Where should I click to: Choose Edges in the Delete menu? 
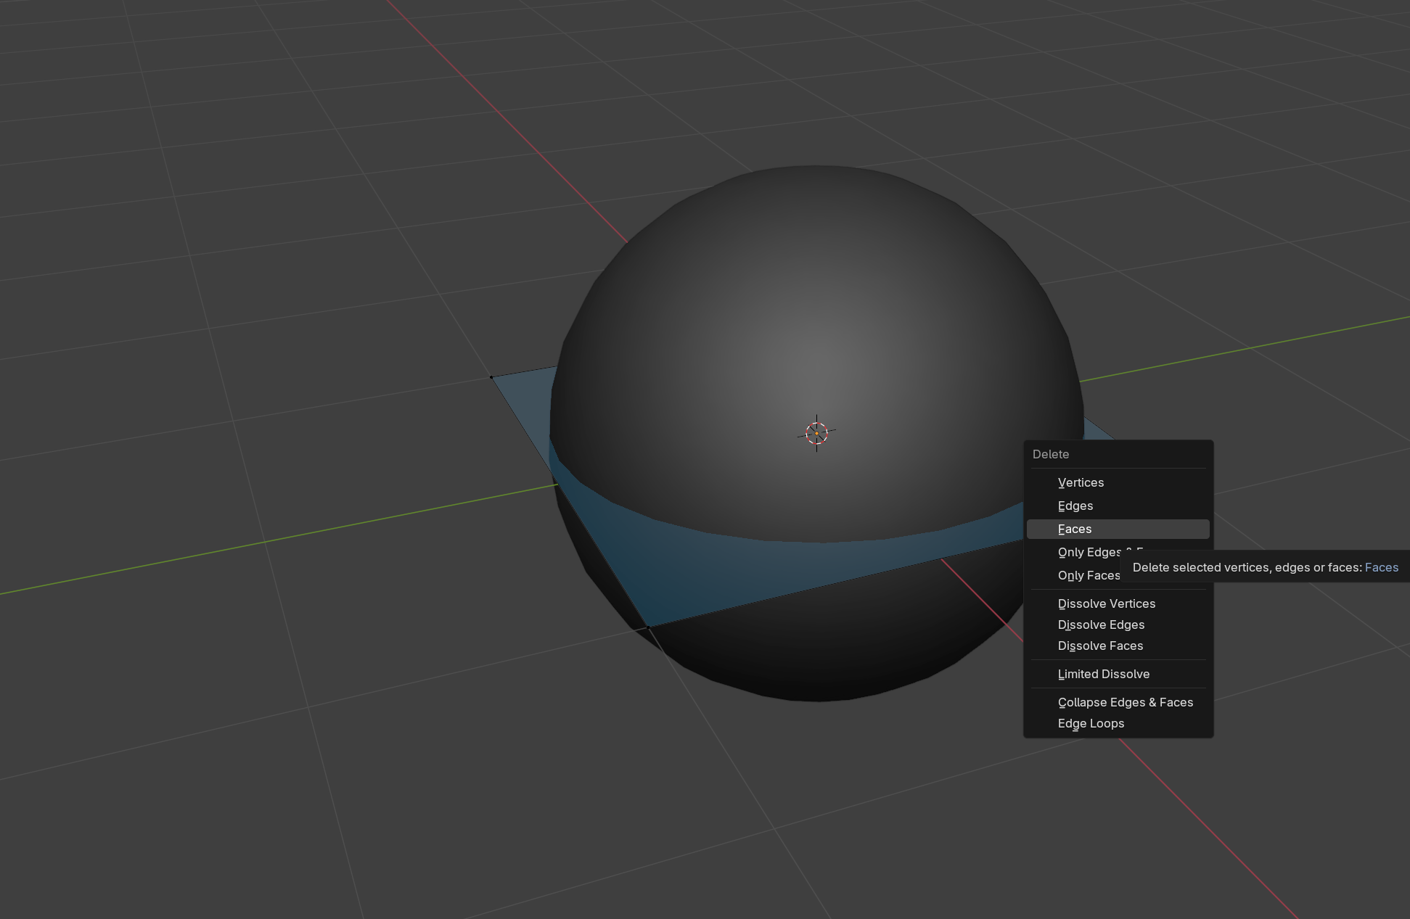(x=1075, y=506)
